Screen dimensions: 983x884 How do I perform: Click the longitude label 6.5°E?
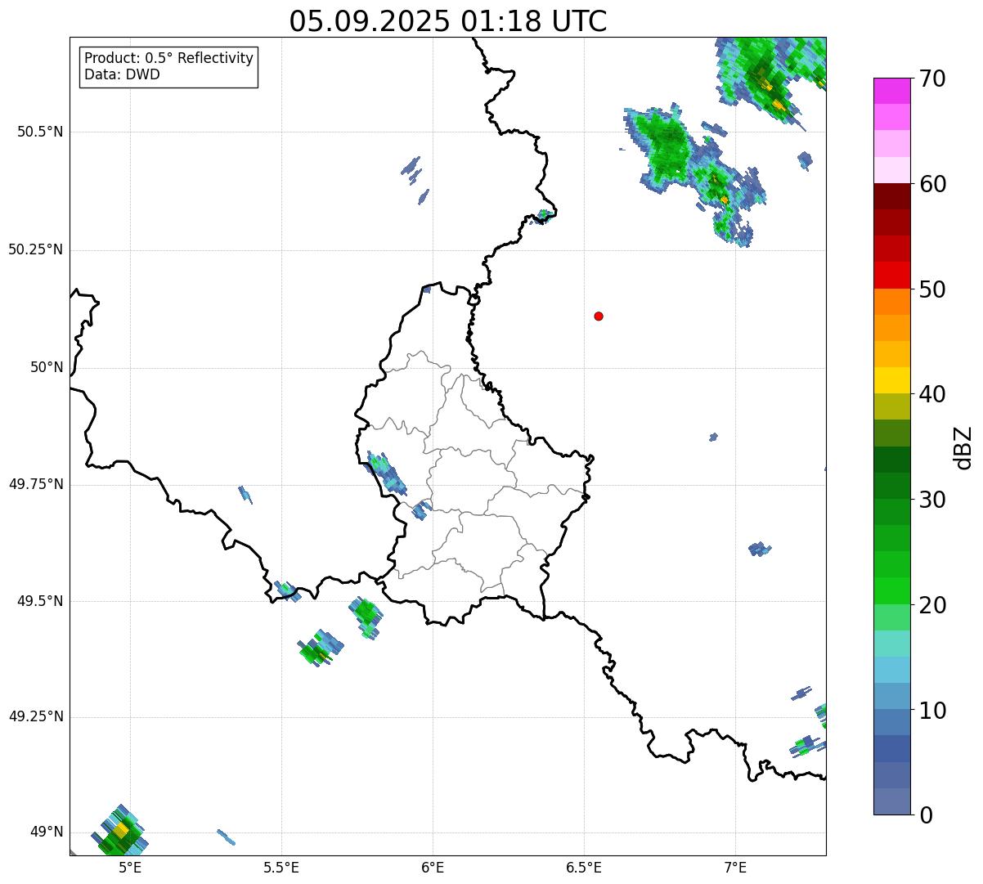click(584, 867)
